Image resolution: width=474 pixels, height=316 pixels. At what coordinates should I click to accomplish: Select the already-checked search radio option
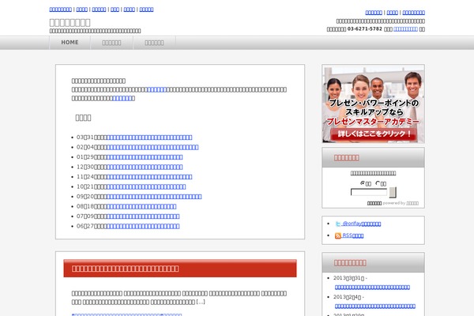tap(363, 183)
